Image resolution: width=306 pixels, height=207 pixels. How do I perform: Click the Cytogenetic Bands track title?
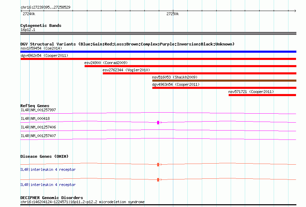[41, 25]
